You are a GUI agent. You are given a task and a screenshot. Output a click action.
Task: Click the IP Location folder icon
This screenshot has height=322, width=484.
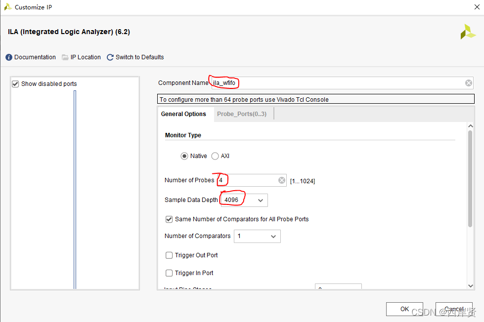65,57
